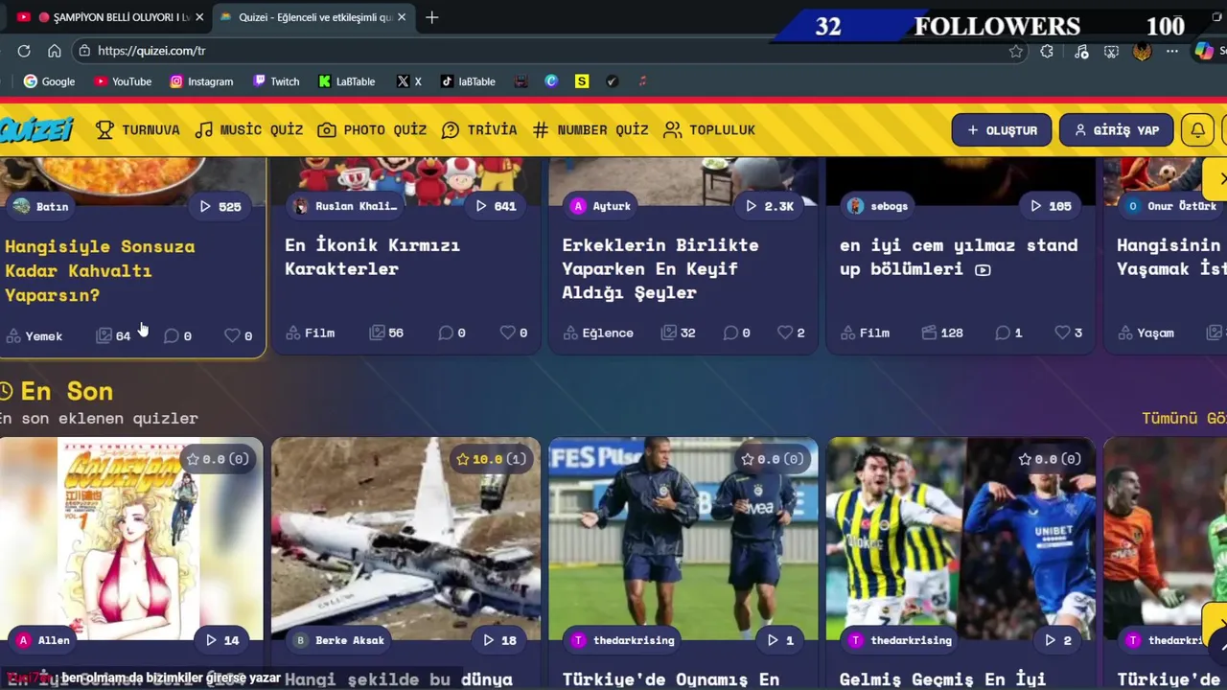Screen dimensions: 1227x690
Task: Open the Turnuva section
Action: 138,129
